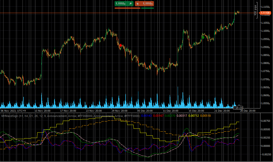Select the red down arrow marker on chart
Image resolution: width=273 pixels, height=162 pixels.
[x=121, y=45]
